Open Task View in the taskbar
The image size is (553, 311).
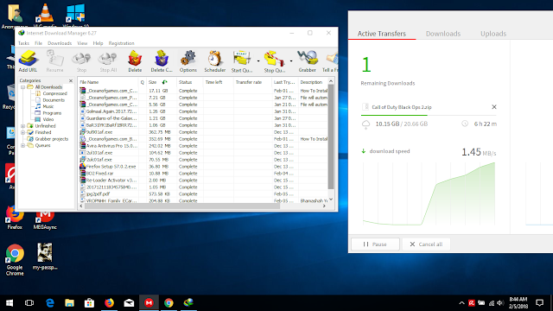[29, 303]
